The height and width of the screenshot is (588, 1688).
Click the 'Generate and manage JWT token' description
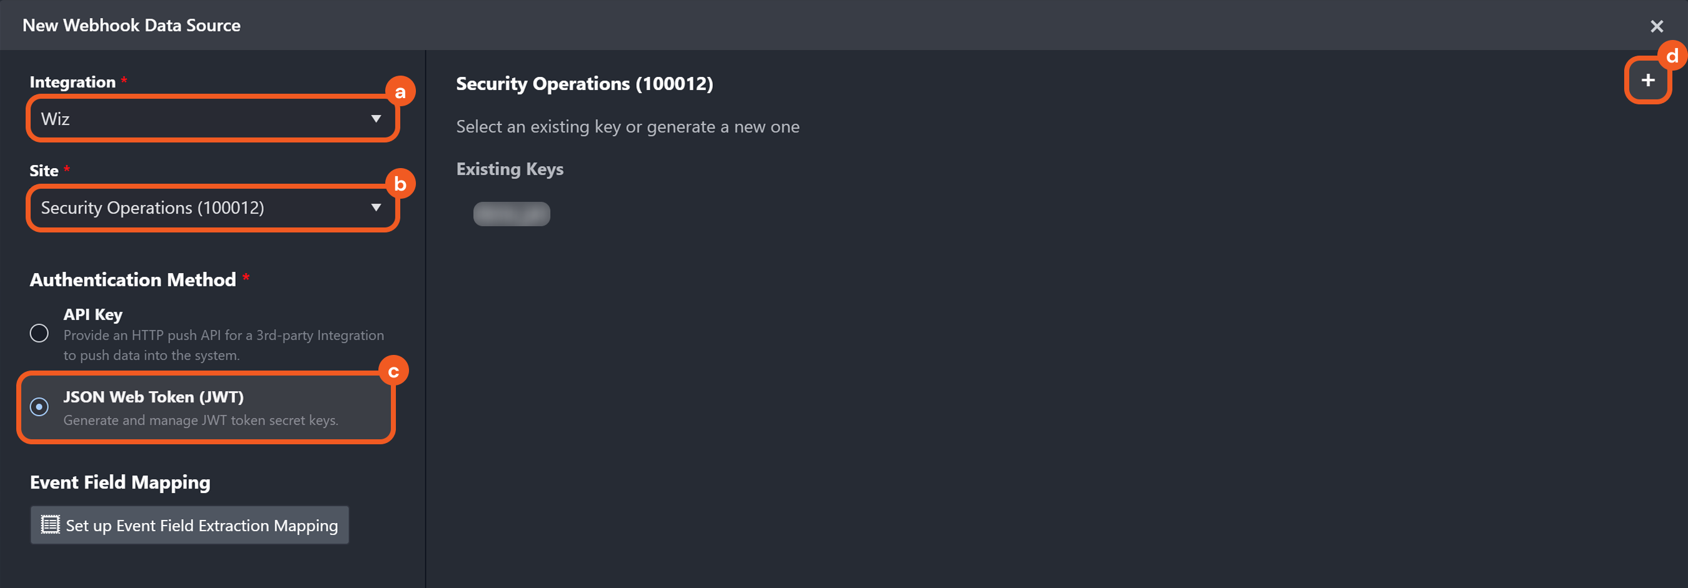pos(201,420)
